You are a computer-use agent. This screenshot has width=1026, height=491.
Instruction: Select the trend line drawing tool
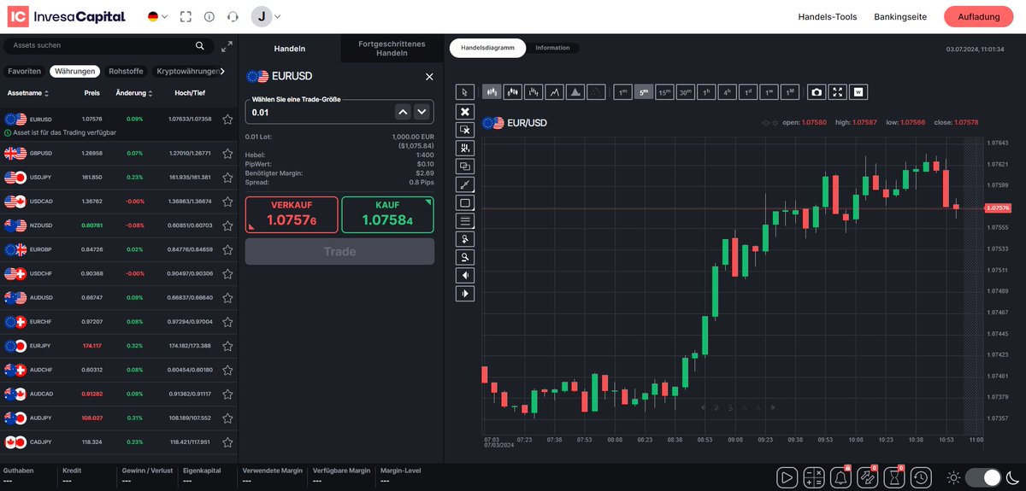point(464,184)
